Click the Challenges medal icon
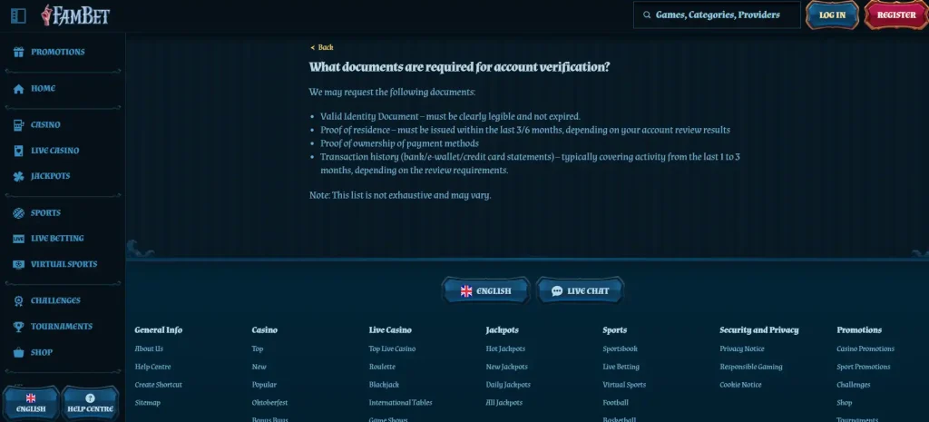929x422 pixels. [x=18, y=301]
